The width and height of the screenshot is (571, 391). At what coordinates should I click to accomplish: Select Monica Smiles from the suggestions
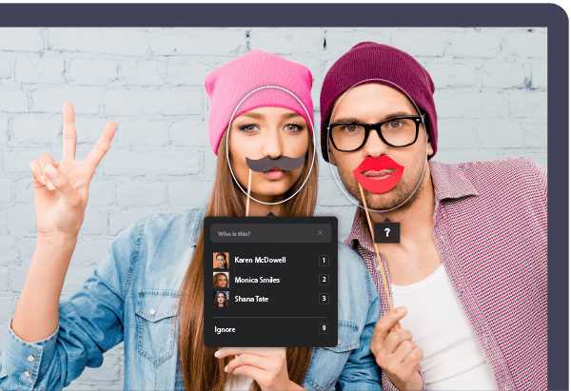click(270, 280)
